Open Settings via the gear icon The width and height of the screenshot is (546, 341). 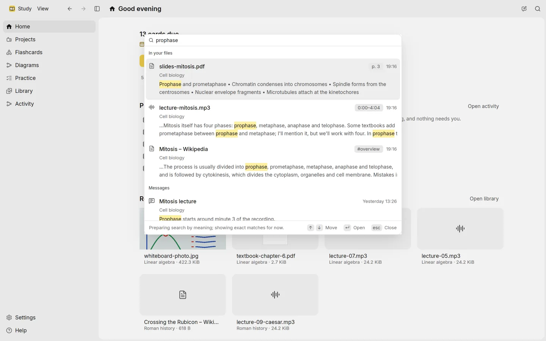click(9, 318)
